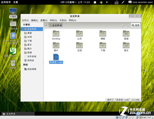
Task: Select 回收站 in the sidebar
Action: click(x=32, y=60)
